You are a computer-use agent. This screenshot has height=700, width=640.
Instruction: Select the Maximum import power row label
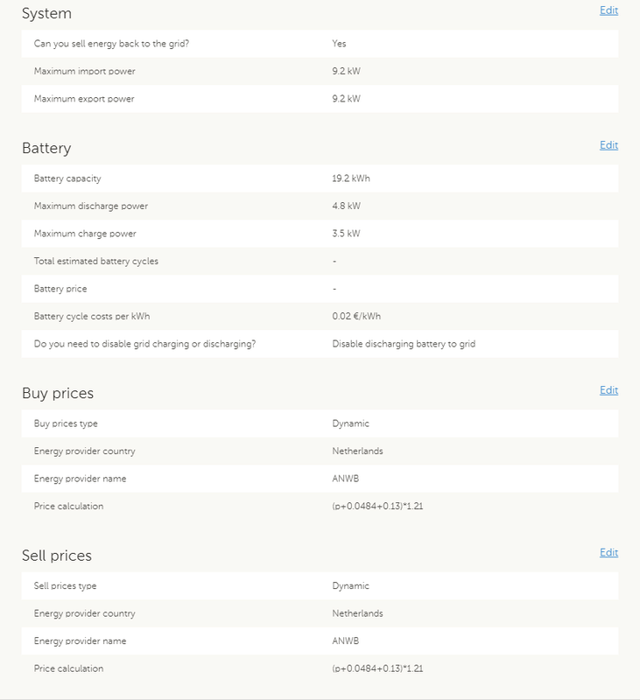(84, 71)
